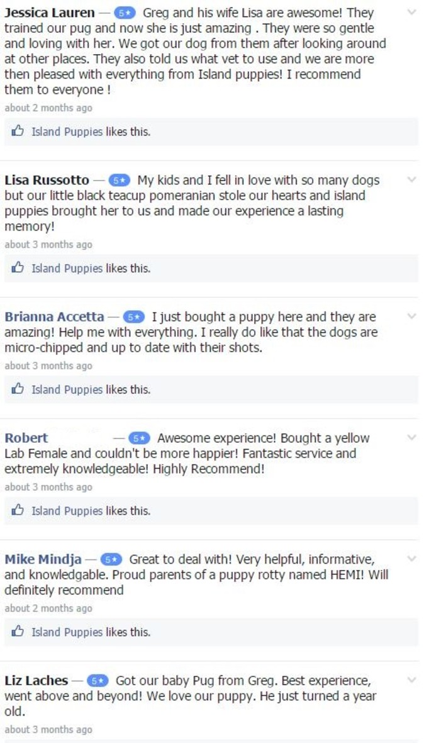
Task: Click thumbs-up icon under Mike Mindja's review
Action: pyautogui.click(x=18, y=632)
